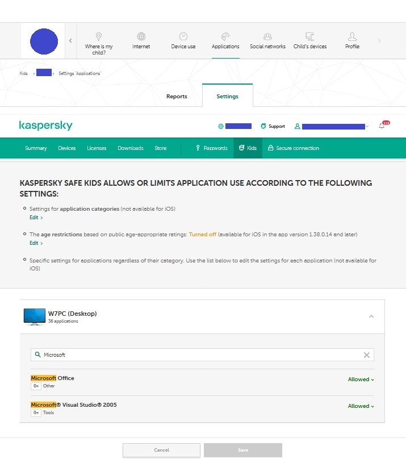The width and height of the screenshot is (406, 463).
Task: Open the Child's devices icon
Action: tap(309, 36)
